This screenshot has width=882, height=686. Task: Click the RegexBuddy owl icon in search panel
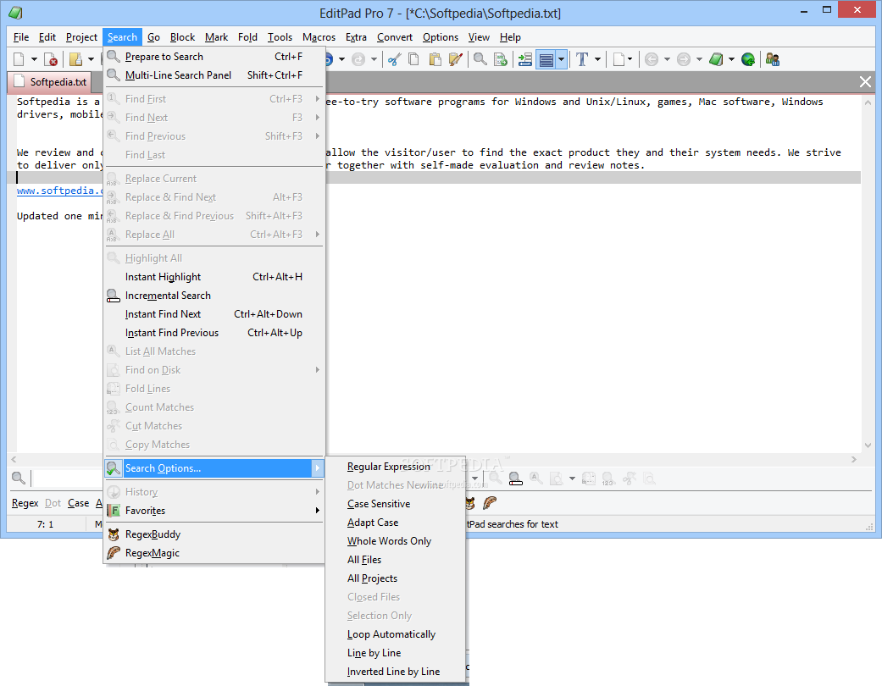click(x=470, y=503)
